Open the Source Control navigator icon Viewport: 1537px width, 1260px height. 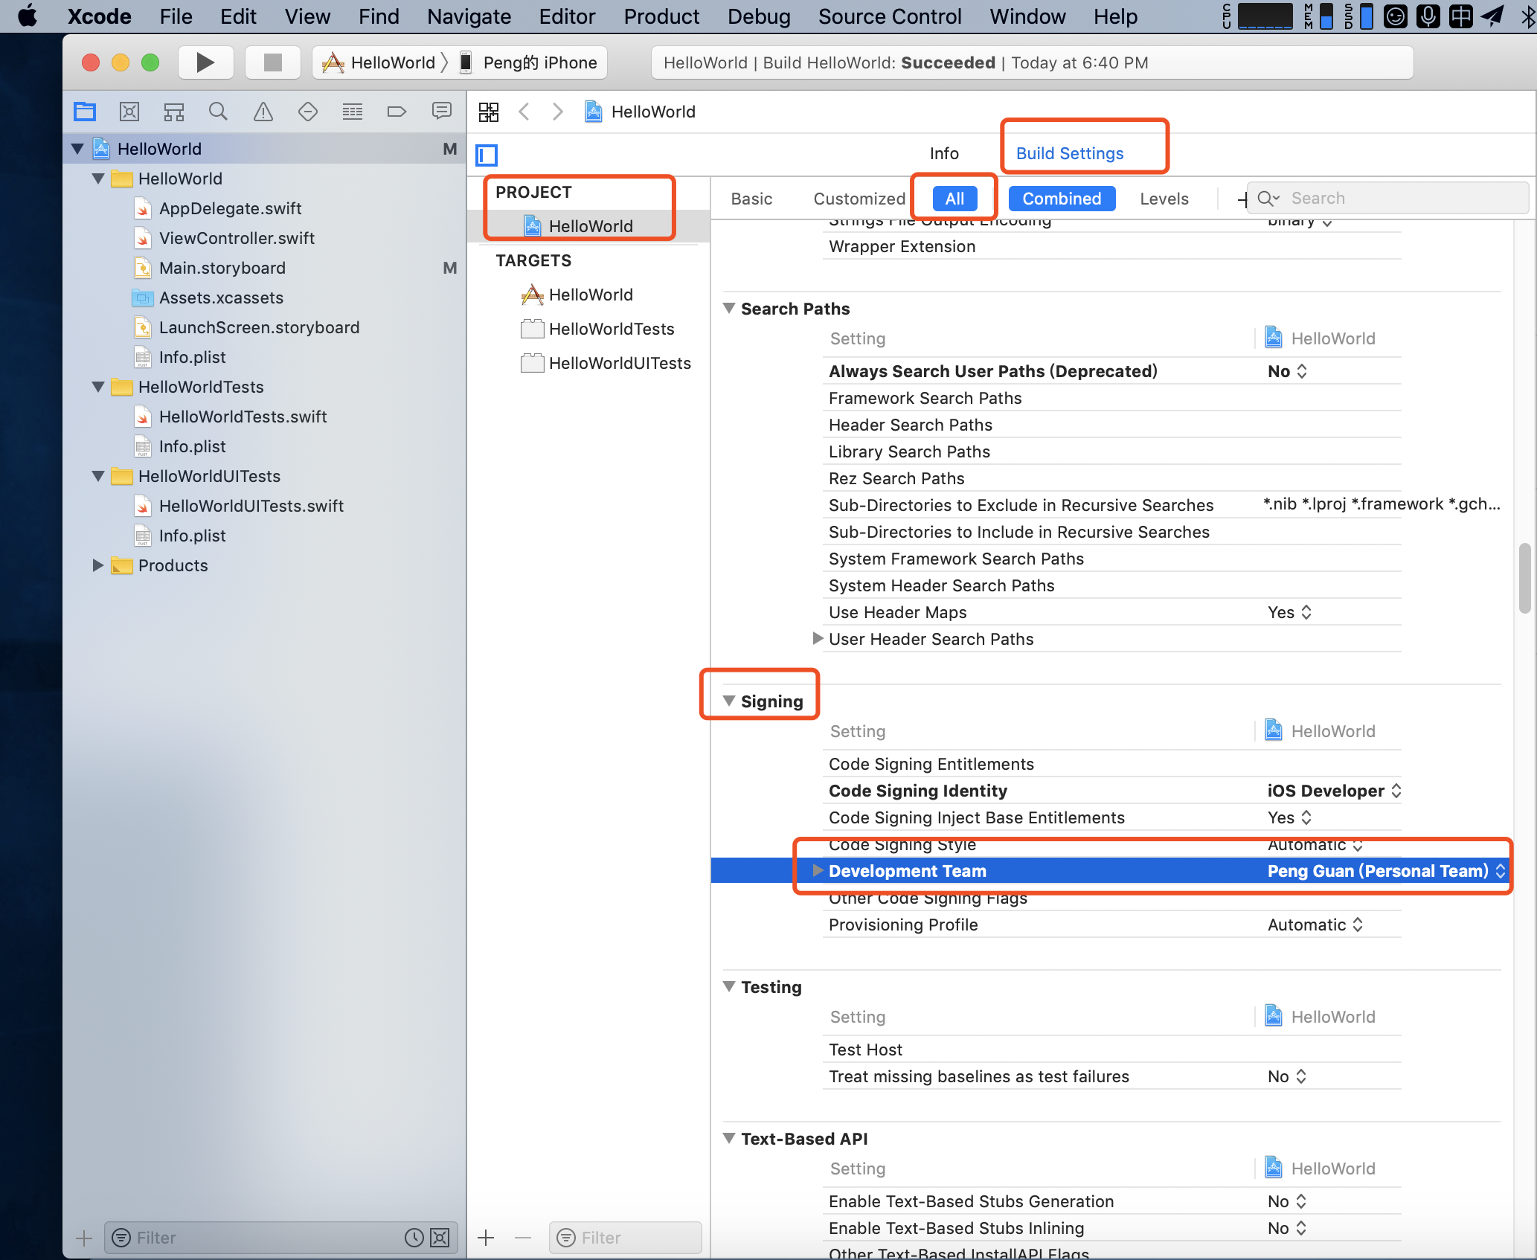click(x=129, y=112)
